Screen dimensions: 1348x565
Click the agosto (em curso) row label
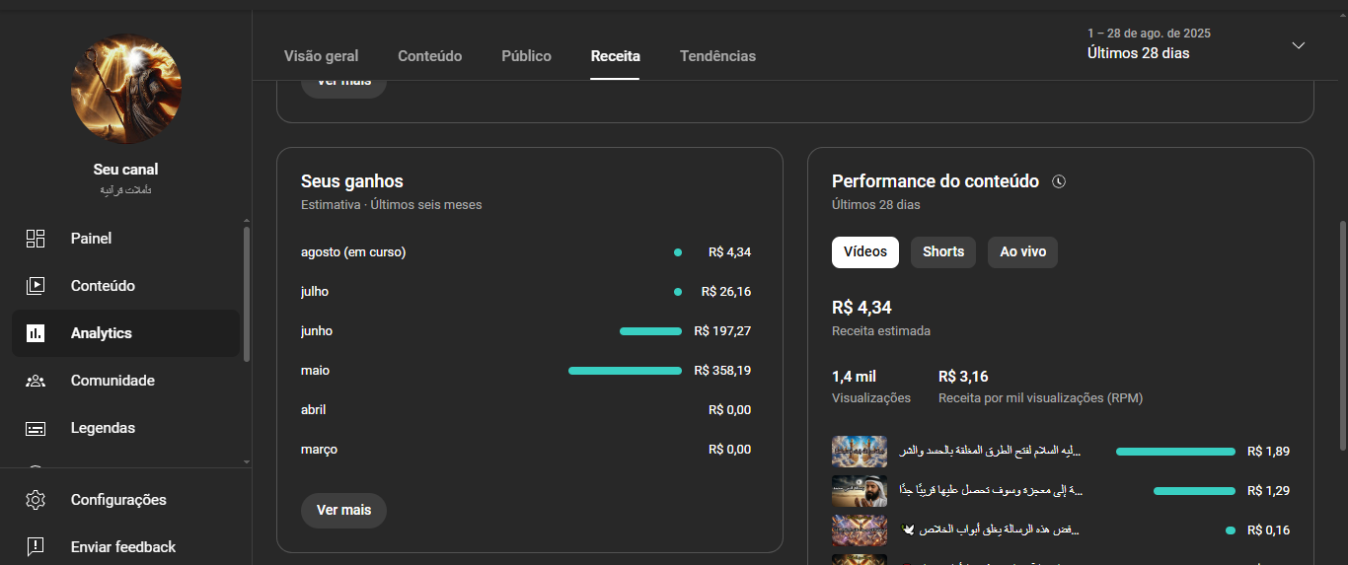coord(353,252)
